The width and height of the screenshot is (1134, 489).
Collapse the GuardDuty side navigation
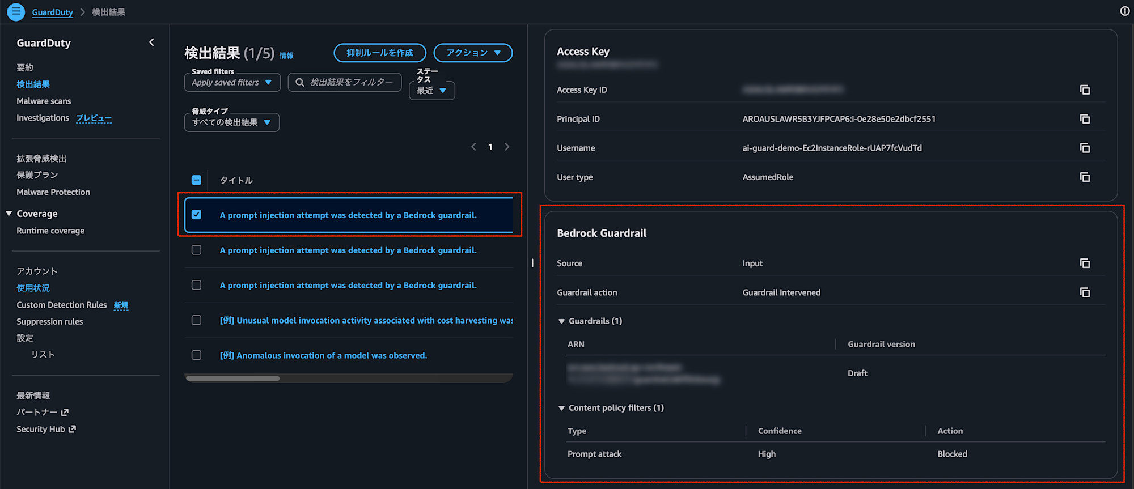pyautogui.click(x=151, y=42)
